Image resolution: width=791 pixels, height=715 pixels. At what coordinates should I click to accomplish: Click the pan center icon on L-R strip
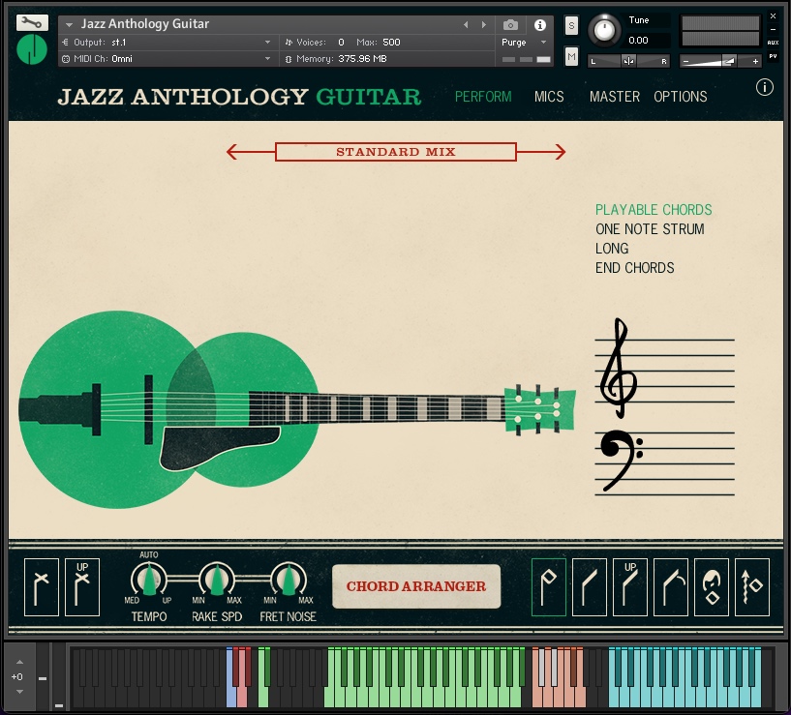[628, 62]
